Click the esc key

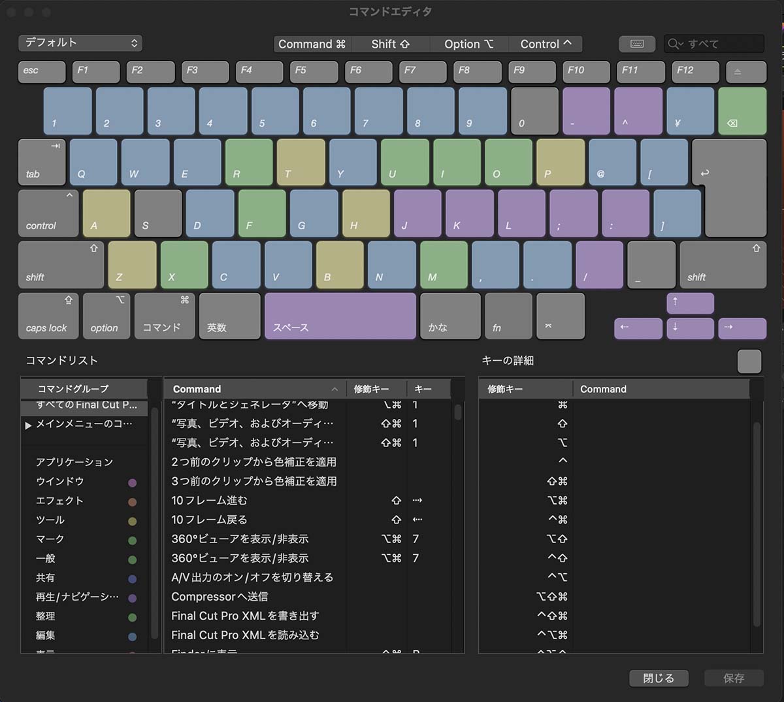coord(42,72)
